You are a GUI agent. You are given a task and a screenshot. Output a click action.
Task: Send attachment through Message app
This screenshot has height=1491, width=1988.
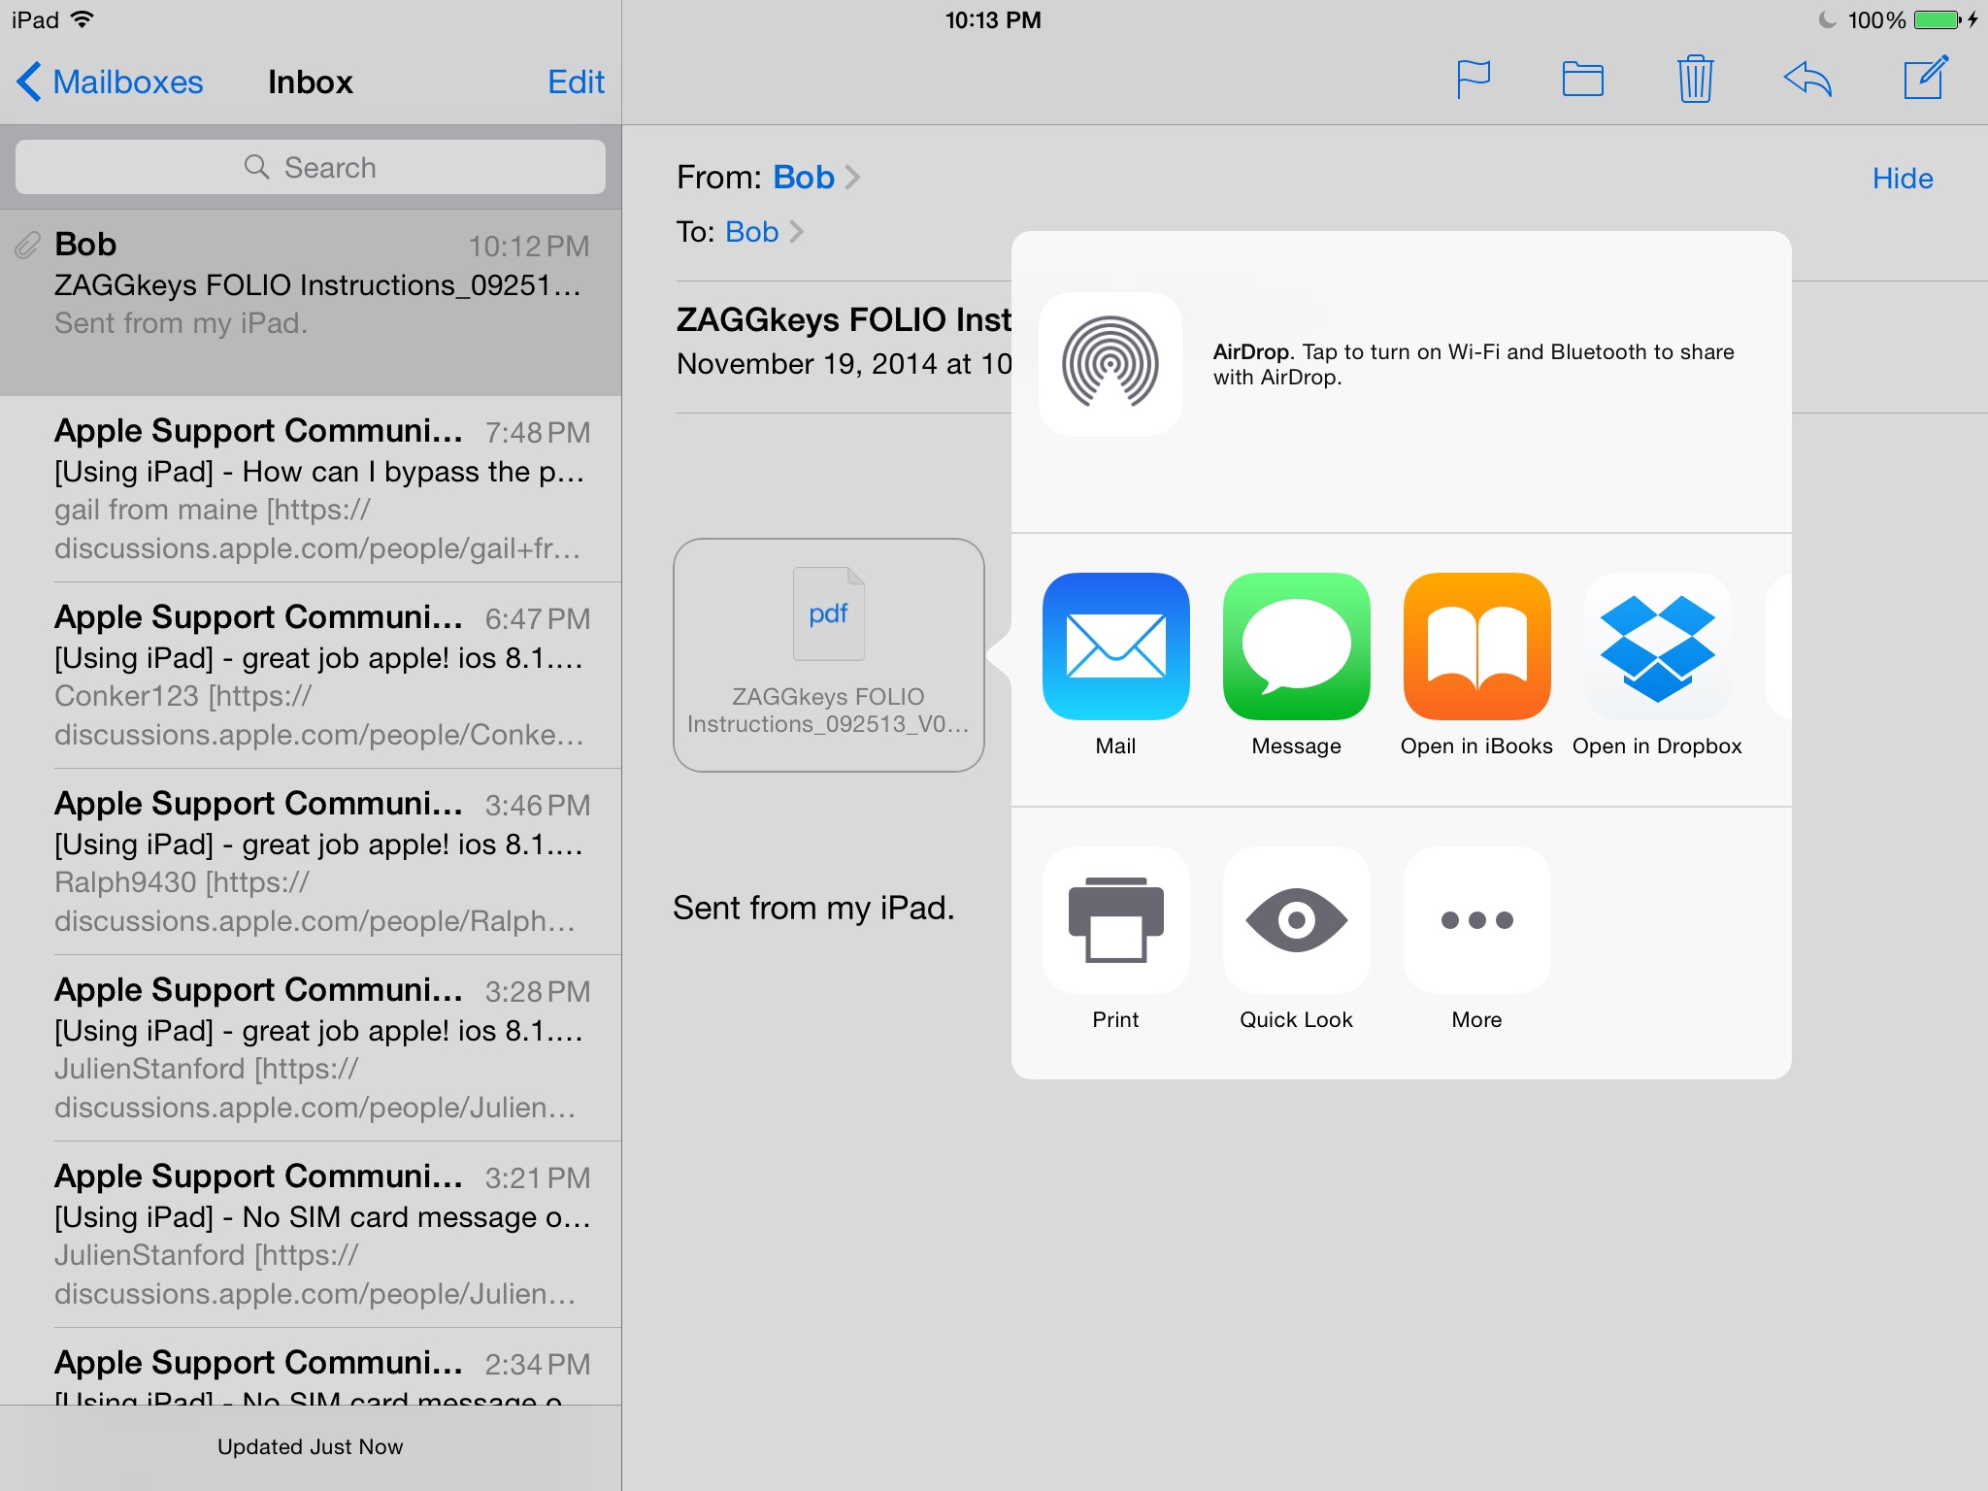click(1296, 646)
